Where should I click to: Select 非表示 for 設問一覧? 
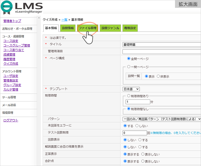click(x=158, y=76)
